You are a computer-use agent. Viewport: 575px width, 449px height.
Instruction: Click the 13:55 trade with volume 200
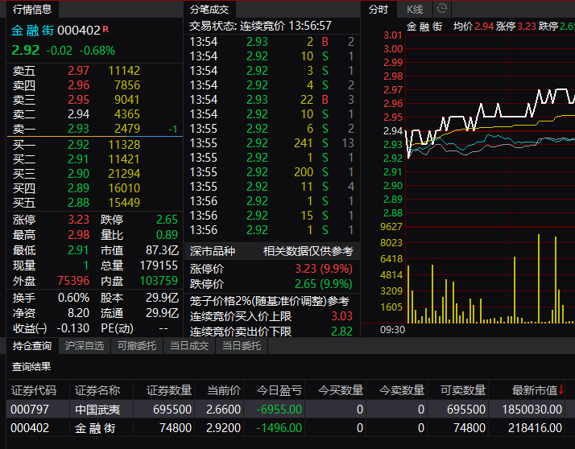pos(271,172)
